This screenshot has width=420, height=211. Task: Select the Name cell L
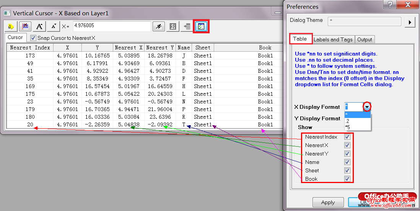tap(184, 94)
